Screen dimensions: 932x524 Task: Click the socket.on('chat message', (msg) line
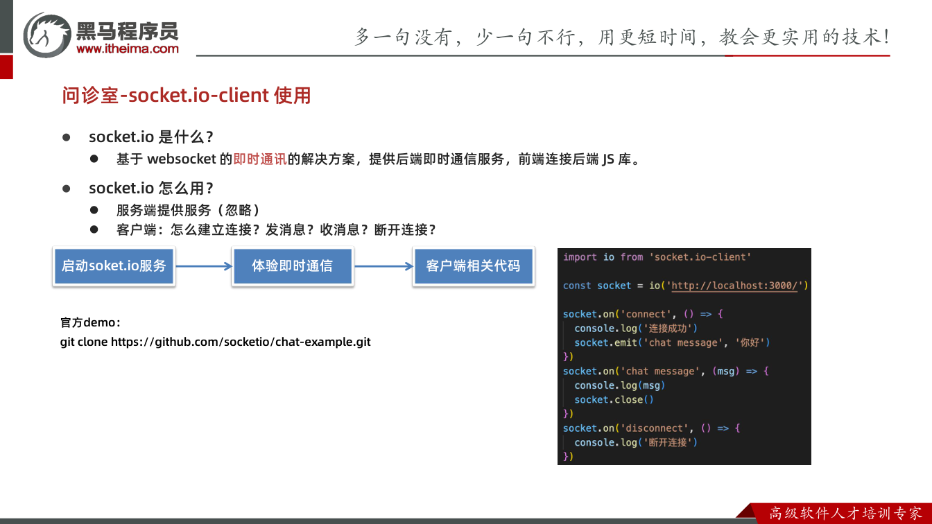pyautogui.click(x=666, y=372)
